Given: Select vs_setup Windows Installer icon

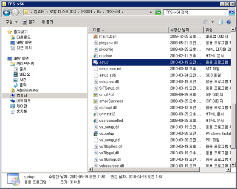Looking at the screenshot, I should click(96, 134).
